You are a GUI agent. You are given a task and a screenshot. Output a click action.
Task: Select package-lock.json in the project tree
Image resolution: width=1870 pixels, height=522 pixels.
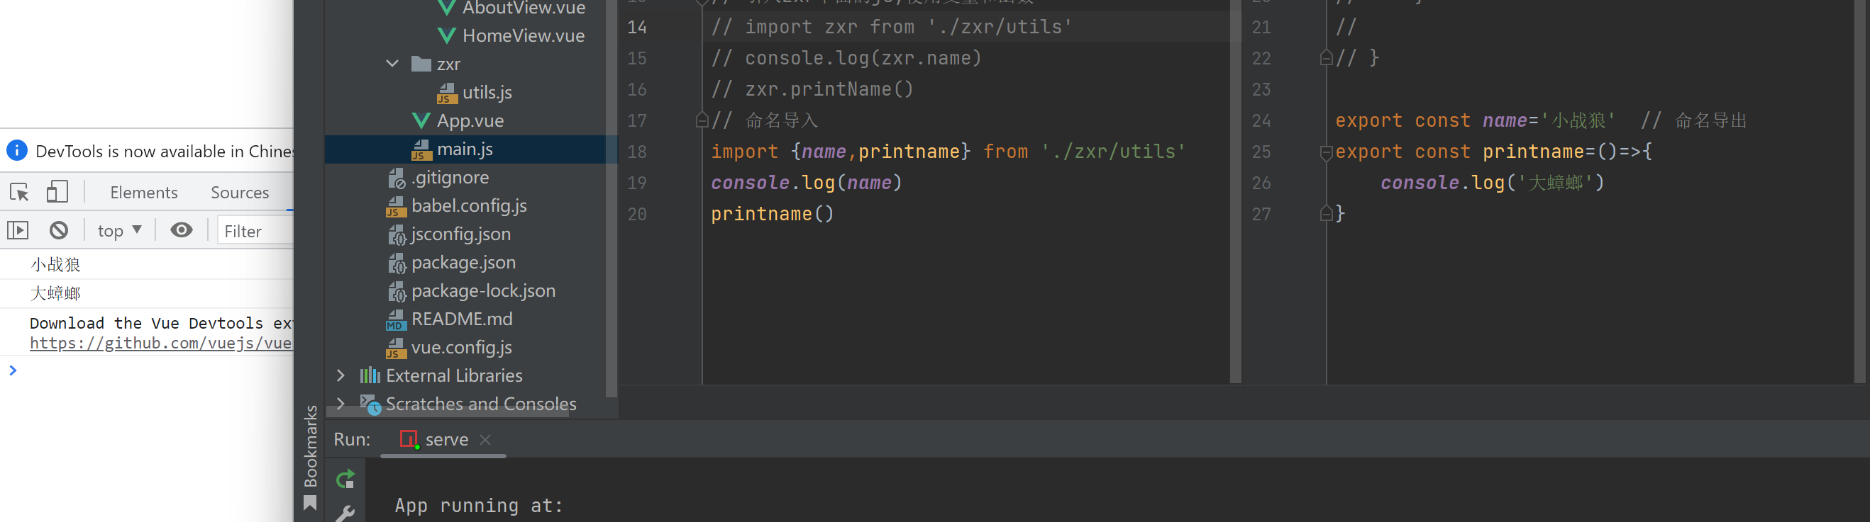tap(482, 290)
